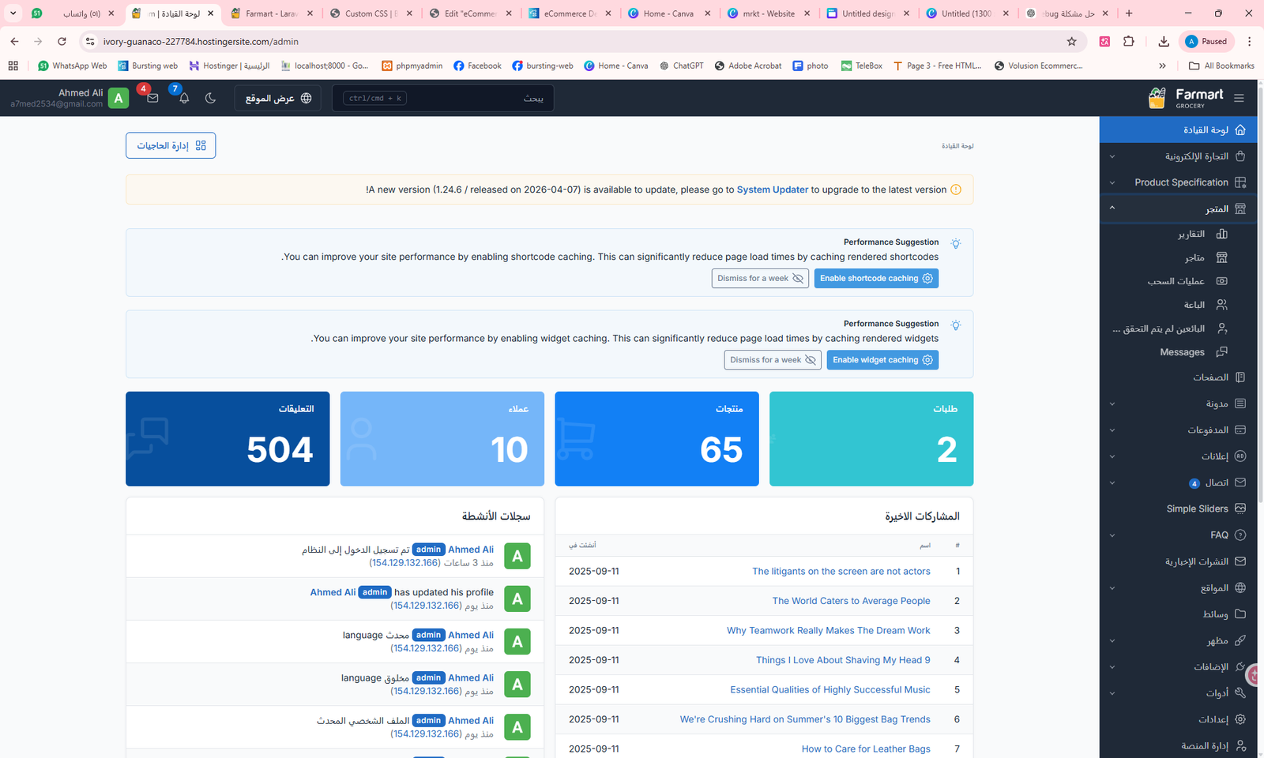Viewport: 1264px width, 758px height.
Task: Click the Ahmed Ali green avatar in header
Action: tap(118, 98)
